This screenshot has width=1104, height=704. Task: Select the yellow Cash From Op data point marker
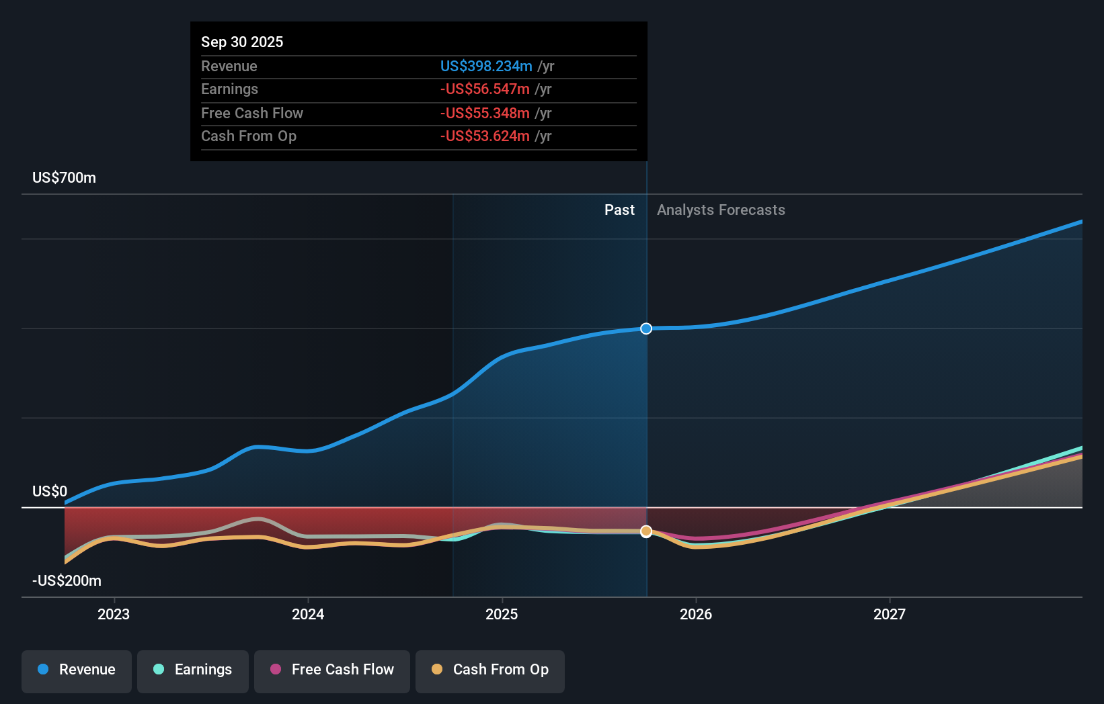click(646, 531)
